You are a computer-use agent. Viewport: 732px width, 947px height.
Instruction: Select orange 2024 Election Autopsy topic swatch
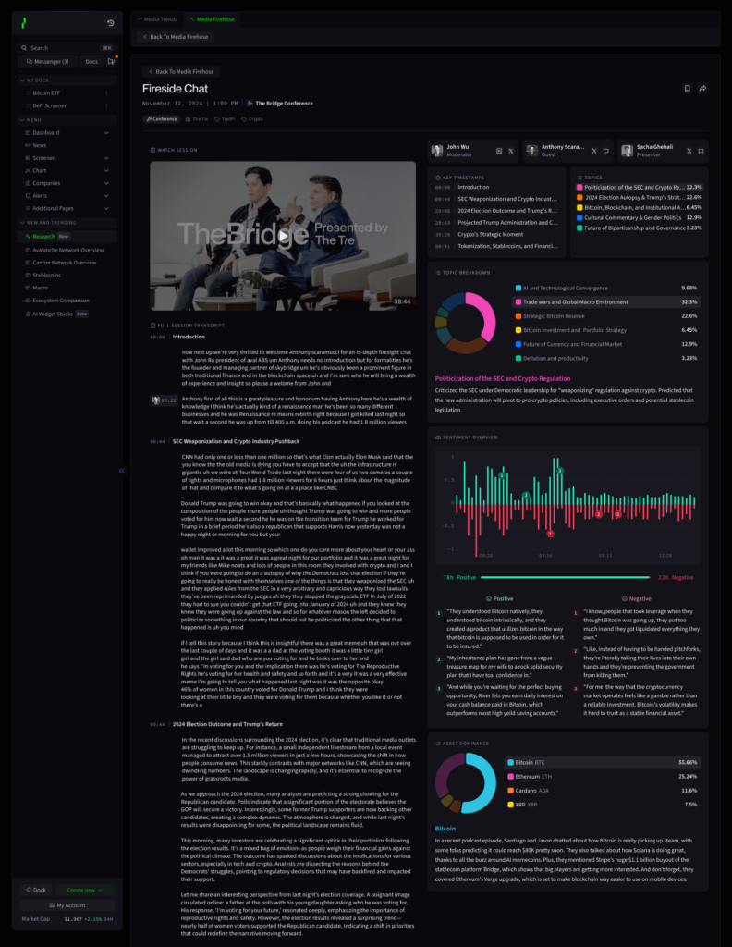579,198
